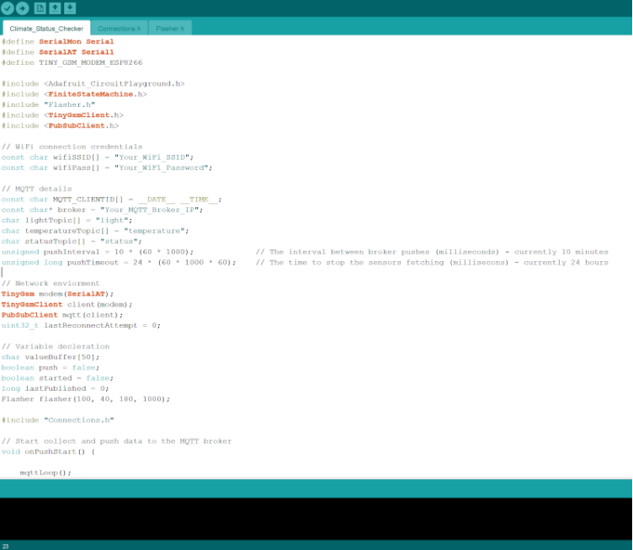Click the Flasher flasher(100, 40, 180, 1000) line
633x550 pixels.
tap(84, 399)
